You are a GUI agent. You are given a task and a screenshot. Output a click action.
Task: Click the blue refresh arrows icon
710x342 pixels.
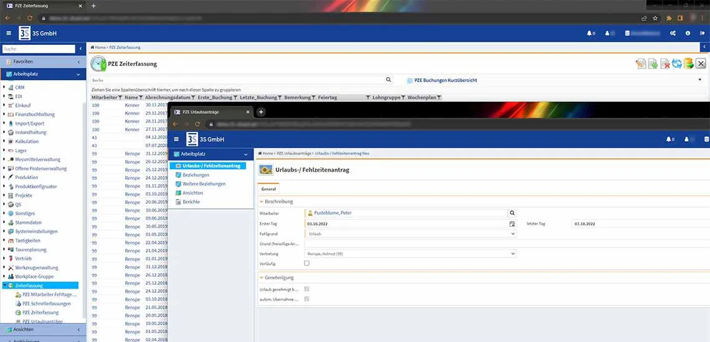click(677, 63)
